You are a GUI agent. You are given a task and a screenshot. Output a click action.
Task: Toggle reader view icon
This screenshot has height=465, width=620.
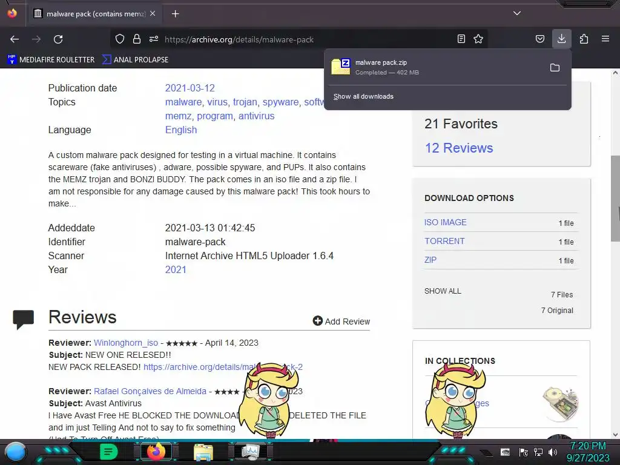coord(461,39)
